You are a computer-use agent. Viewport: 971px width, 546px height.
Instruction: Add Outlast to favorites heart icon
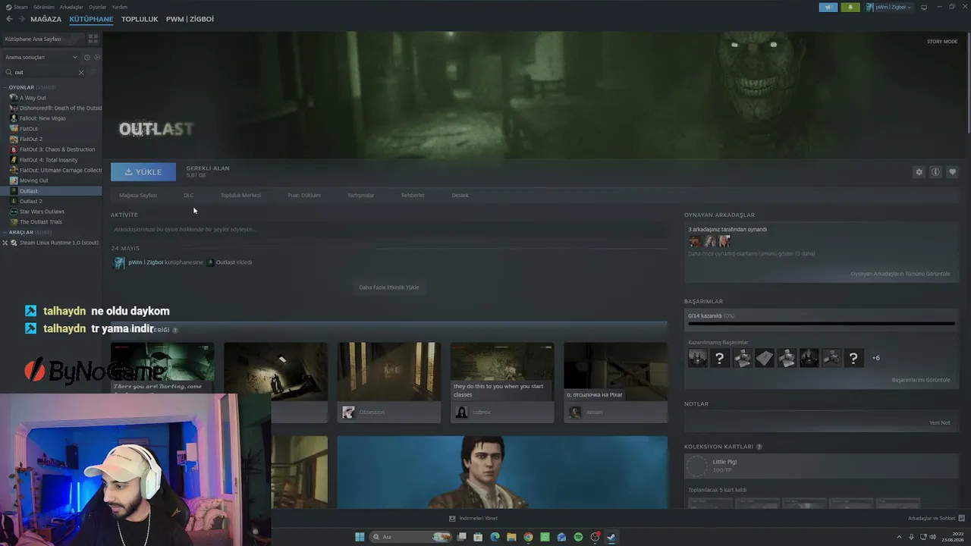click(x=952, y=172)
